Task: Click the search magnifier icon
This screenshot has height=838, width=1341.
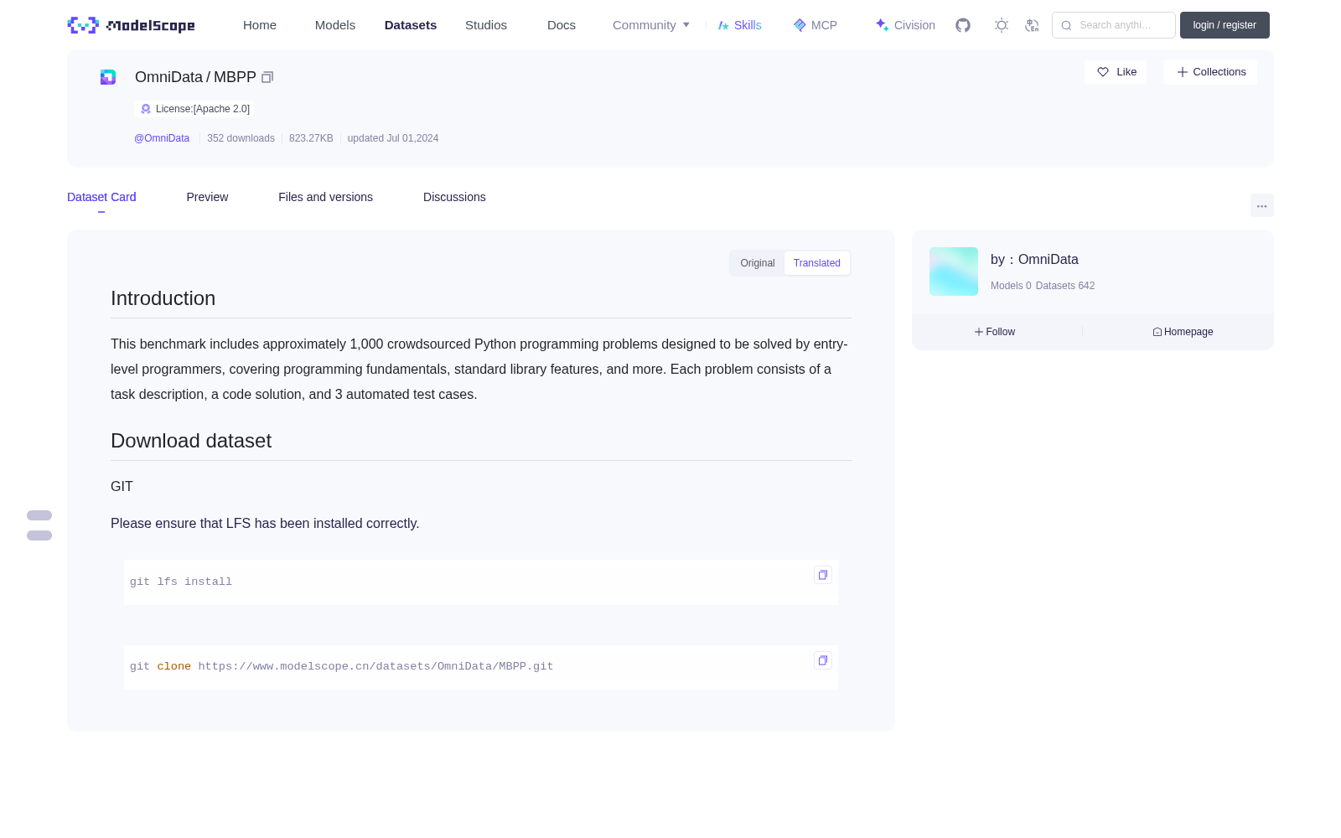Action: tap(1066, 25)
